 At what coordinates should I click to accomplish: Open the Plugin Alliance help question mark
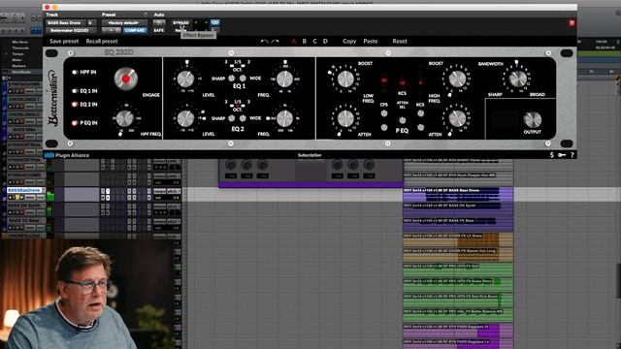point(572,155)
